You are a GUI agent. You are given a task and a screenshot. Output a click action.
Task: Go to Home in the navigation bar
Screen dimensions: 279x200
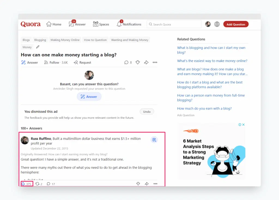click(x=54, y=24)
